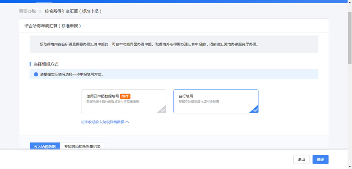Collapse details via the upward chevron
Viewport: 352px width, 169px height.
pos(128,122)
